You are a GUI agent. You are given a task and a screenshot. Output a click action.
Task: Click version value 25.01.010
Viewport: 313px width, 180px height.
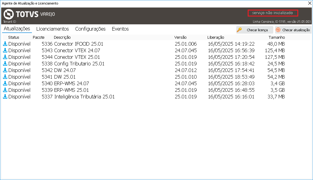186,76
